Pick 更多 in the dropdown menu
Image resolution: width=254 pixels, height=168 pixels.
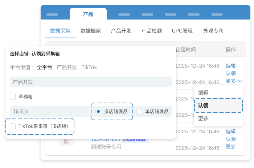tap(203, 119)
